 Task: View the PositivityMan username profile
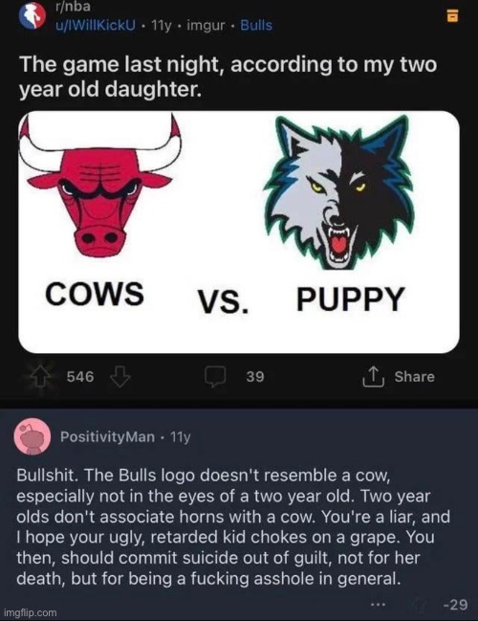[108, 436]
